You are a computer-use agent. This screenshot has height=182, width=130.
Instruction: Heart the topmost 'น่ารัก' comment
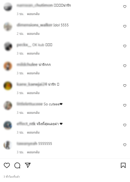125,7
